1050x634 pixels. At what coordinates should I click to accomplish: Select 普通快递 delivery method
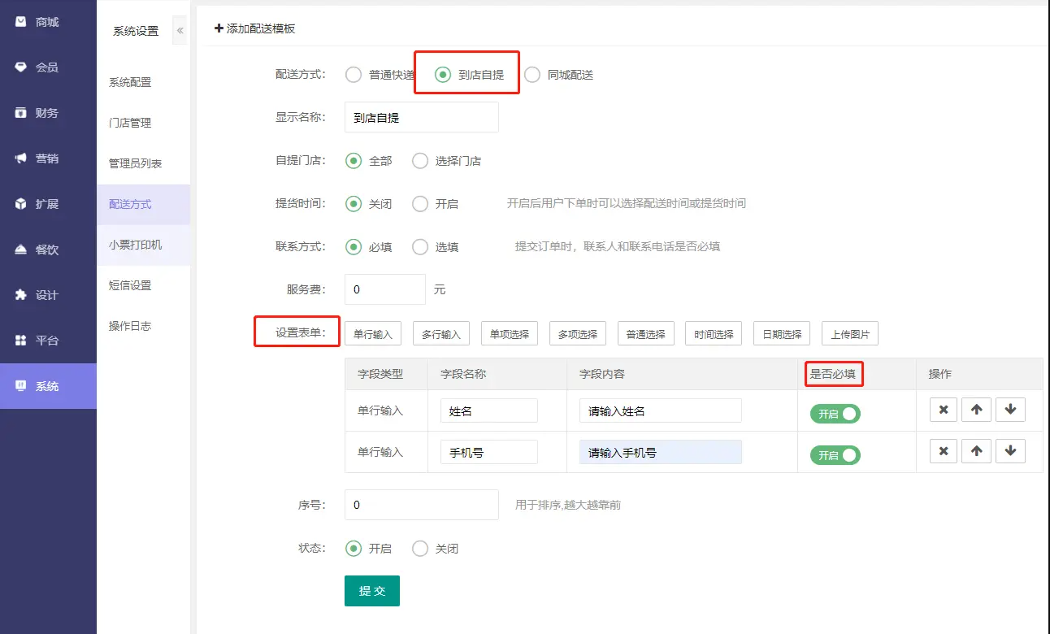click(x=354, y=75)
